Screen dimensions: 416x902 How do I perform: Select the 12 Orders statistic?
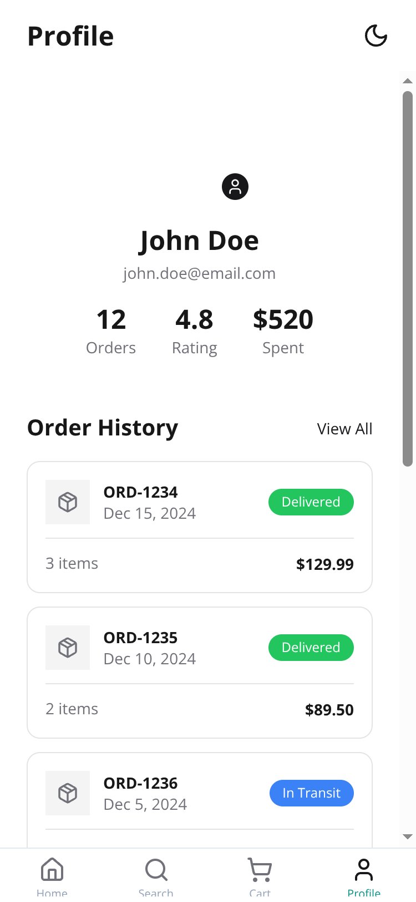pyautogui.click(x=111, y=332)
